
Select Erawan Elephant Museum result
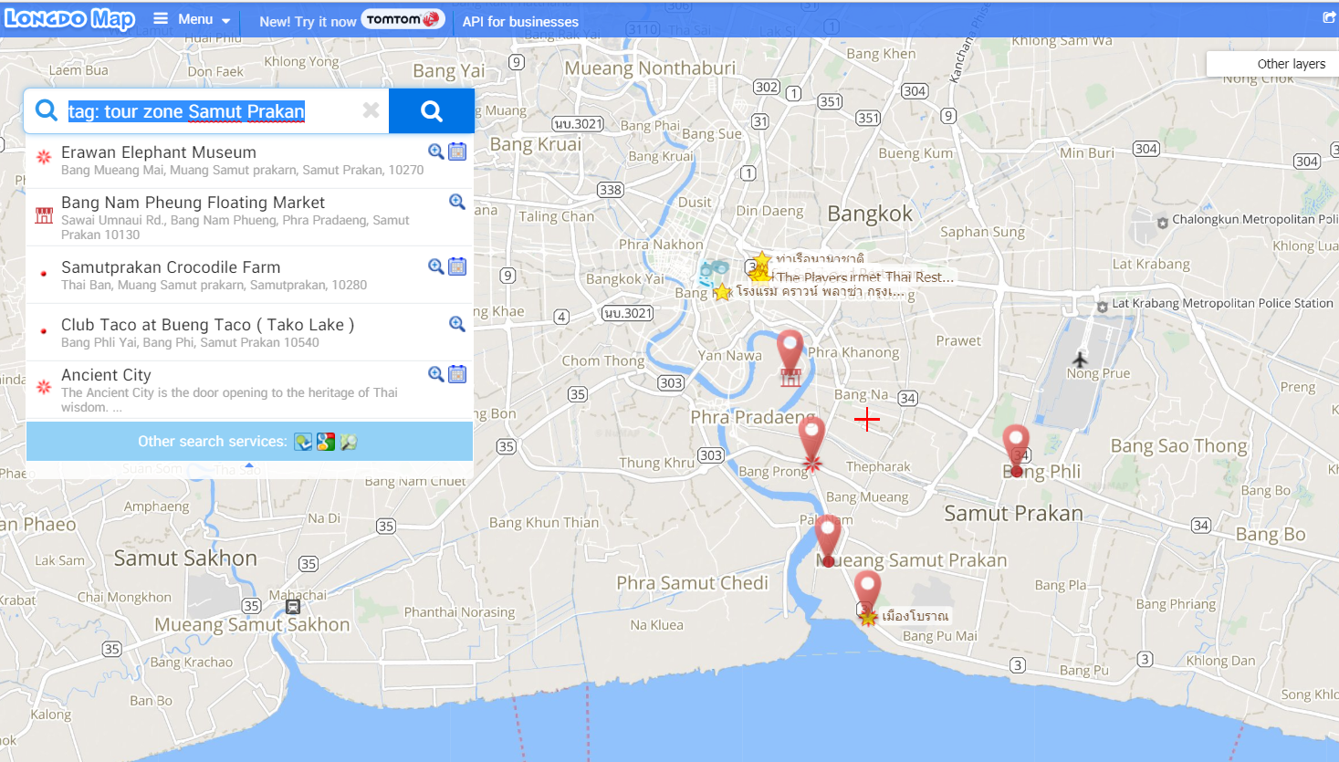tap(249, 161)
